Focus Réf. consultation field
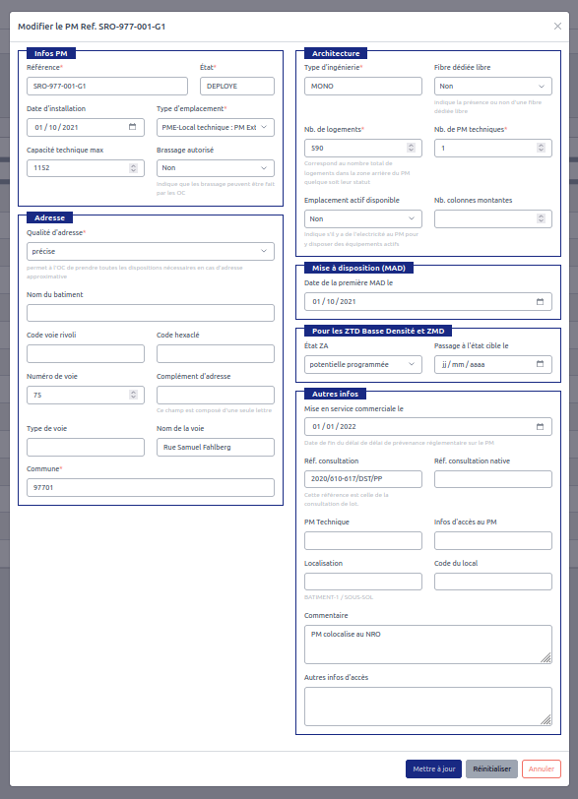578x799 pixels. click(363, 479)
